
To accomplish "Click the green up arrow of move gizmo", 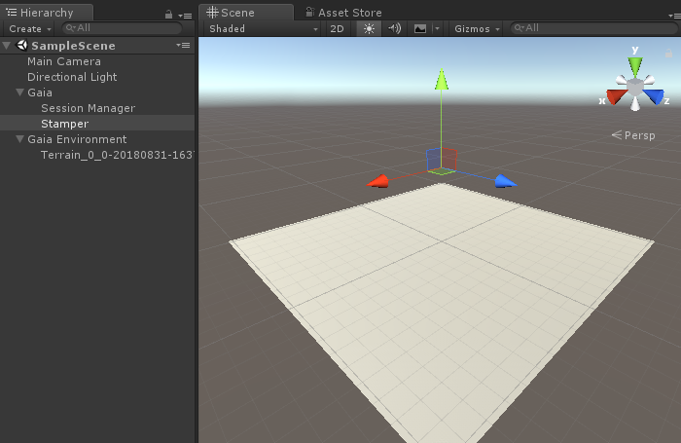I will click(441, 80).
